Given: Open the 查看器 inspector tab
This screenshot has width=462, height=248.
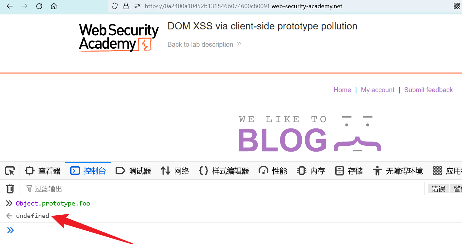Looking at the screenshot, I should click(x=43, y=171).
